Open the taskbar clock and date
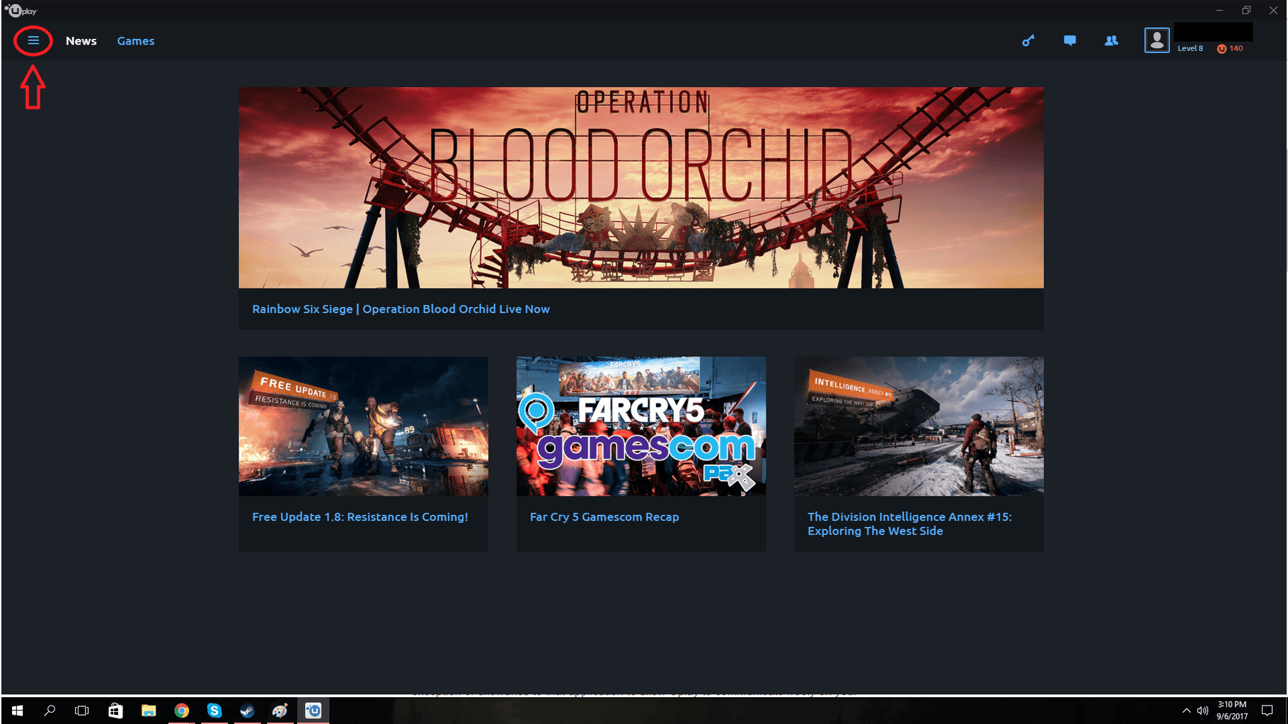 pyautogui.click(x=1232, y=711)
